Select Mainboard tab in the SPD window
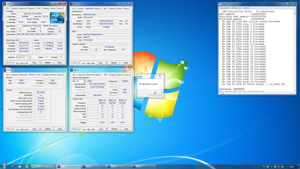 pyautogui.click(x=90, y=75)
